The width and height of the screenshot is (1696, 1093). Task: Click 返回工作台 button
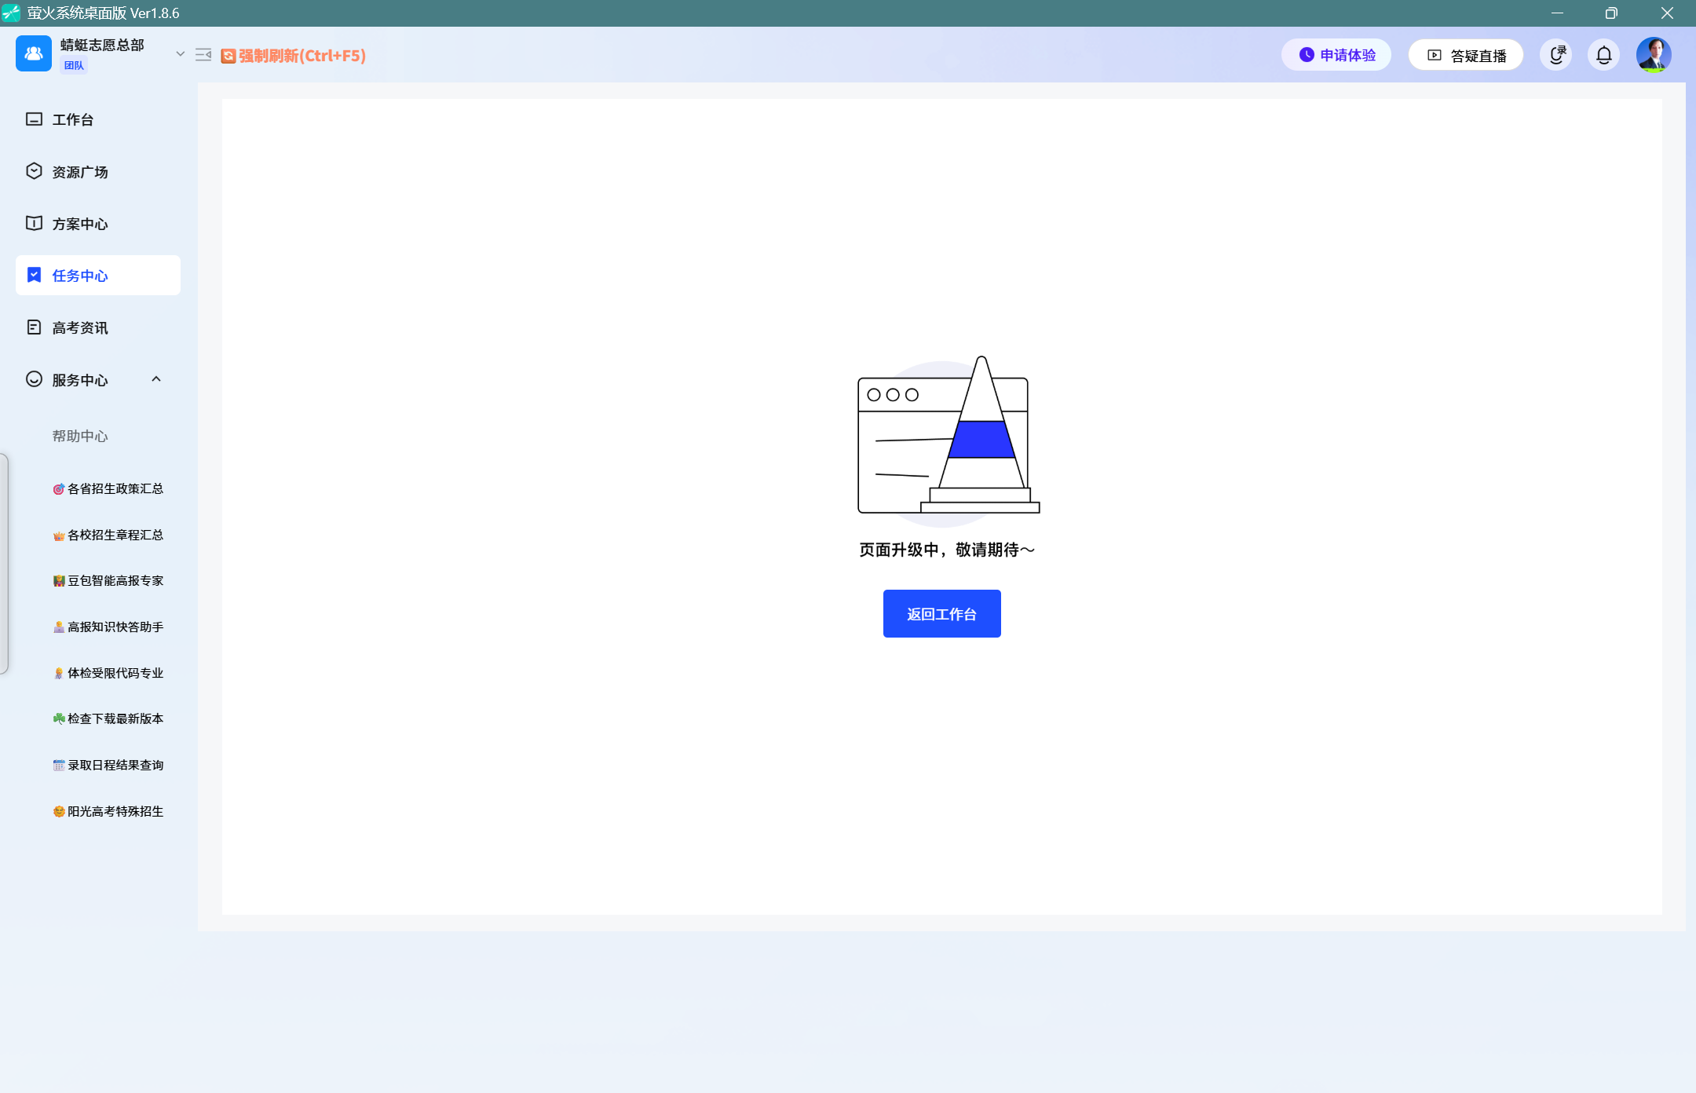click(x=941, y=614)
